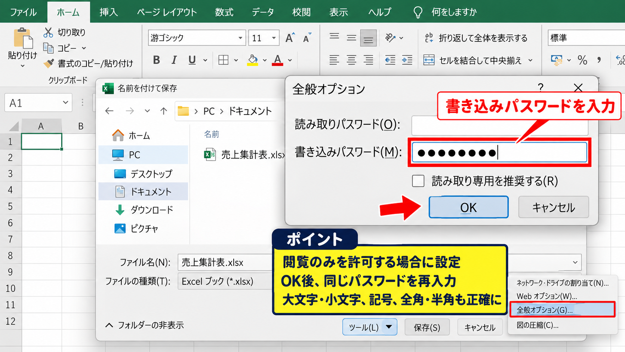Click the accounting number format icon
This screenshot has width=625, height=352.
coord(557,60)
